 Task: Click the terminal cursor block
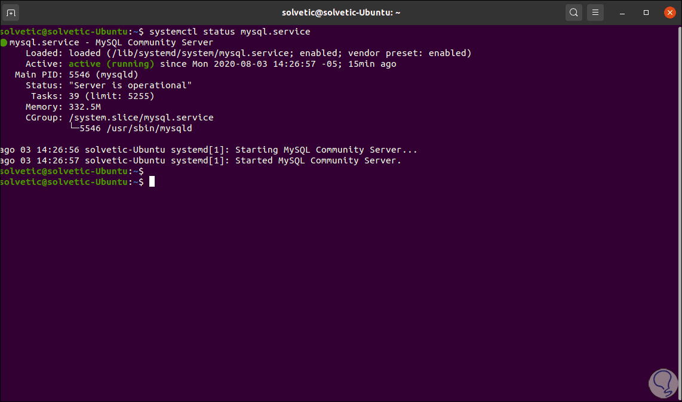point(152,182)
